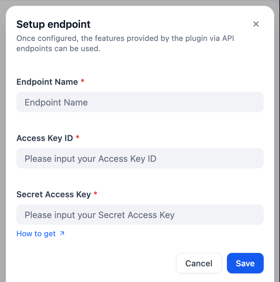Screen dimensions: 280x282
Task: Click the "Secret Access Key" field label
Action: tap(53, 194)
